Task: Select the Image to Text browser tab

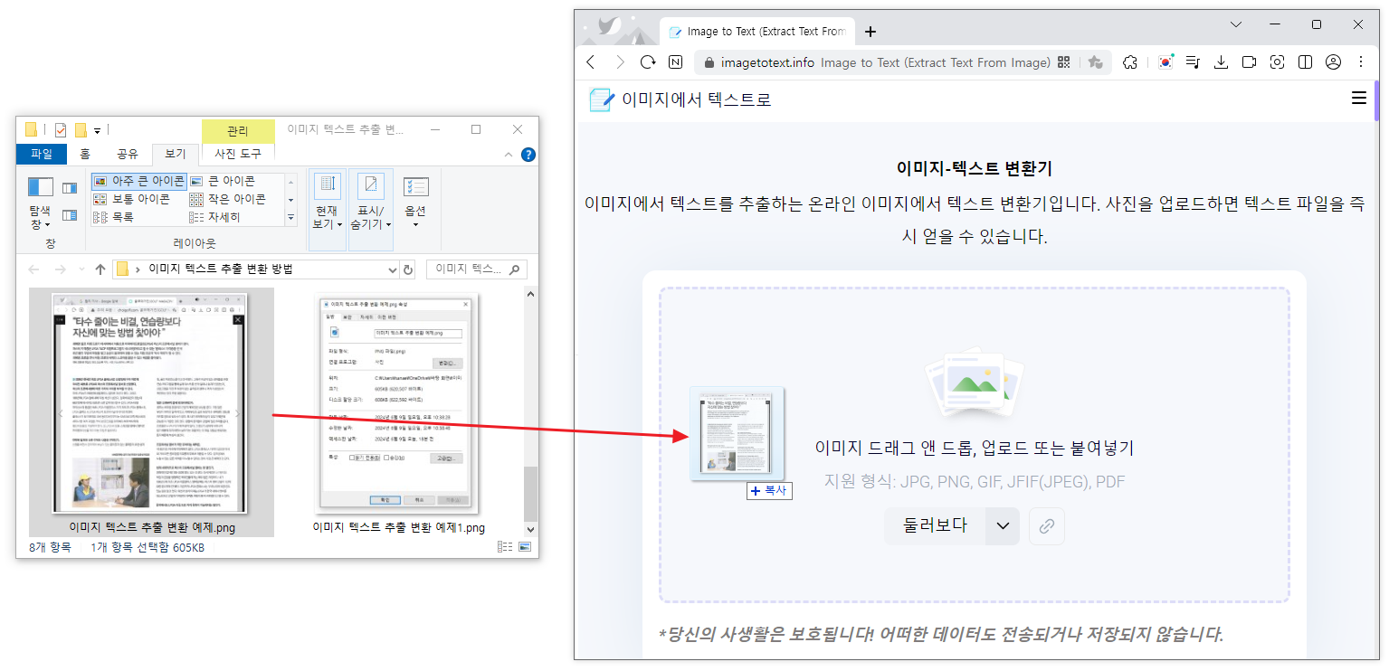Action: click(x=756, y=32)
